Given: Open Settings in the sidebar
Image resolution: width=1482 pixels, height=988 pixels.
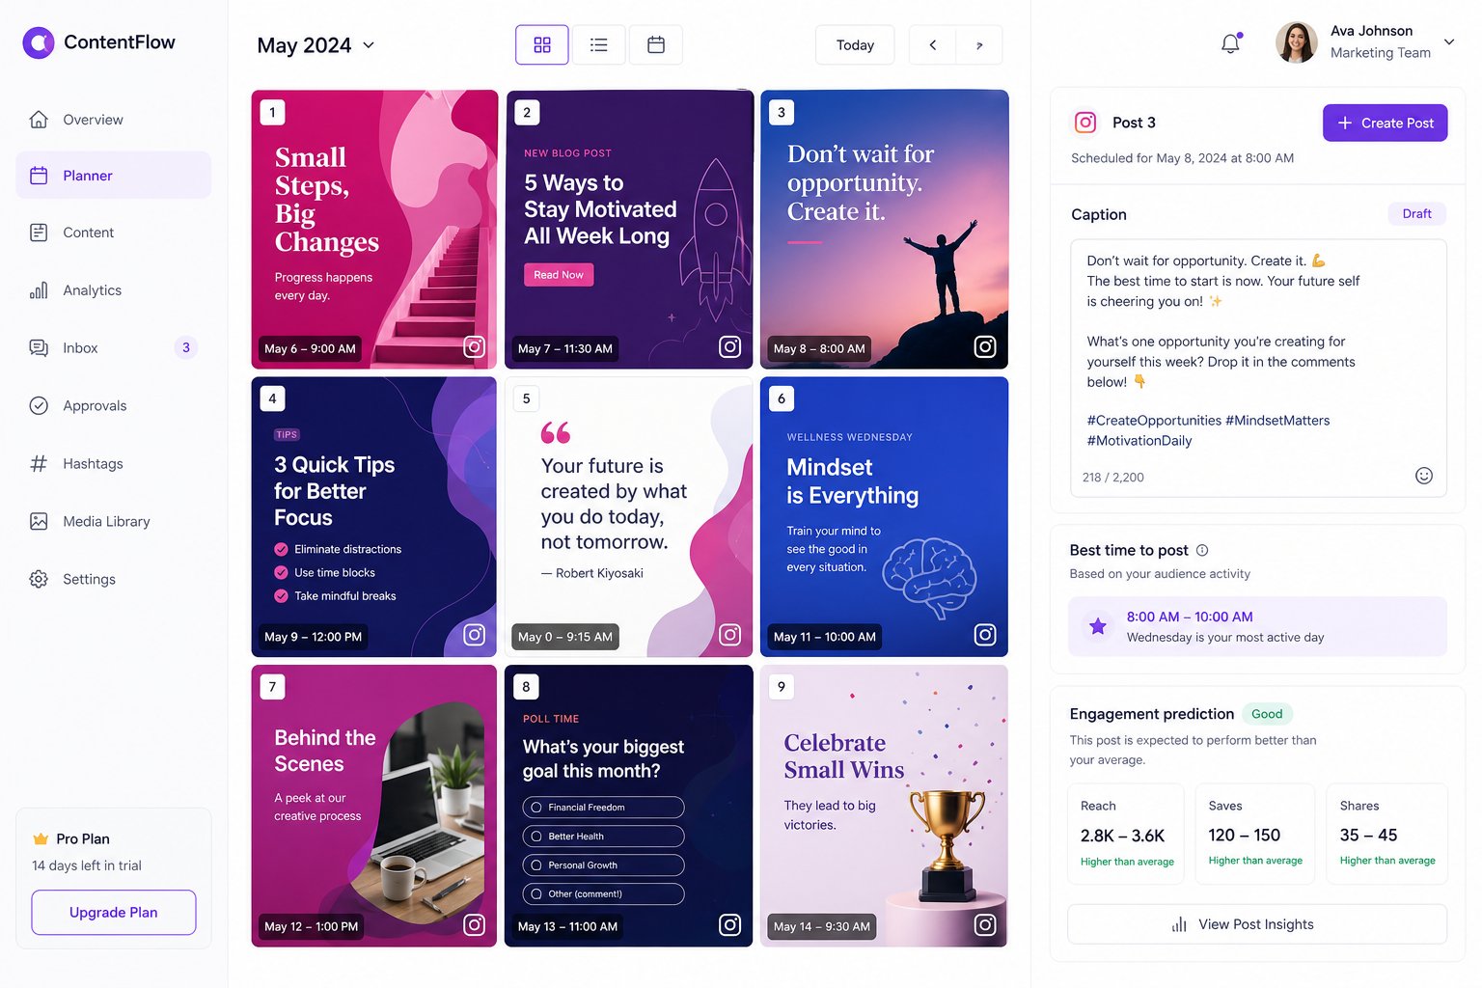Looking at the screenshot, I should tap(114, 580).
